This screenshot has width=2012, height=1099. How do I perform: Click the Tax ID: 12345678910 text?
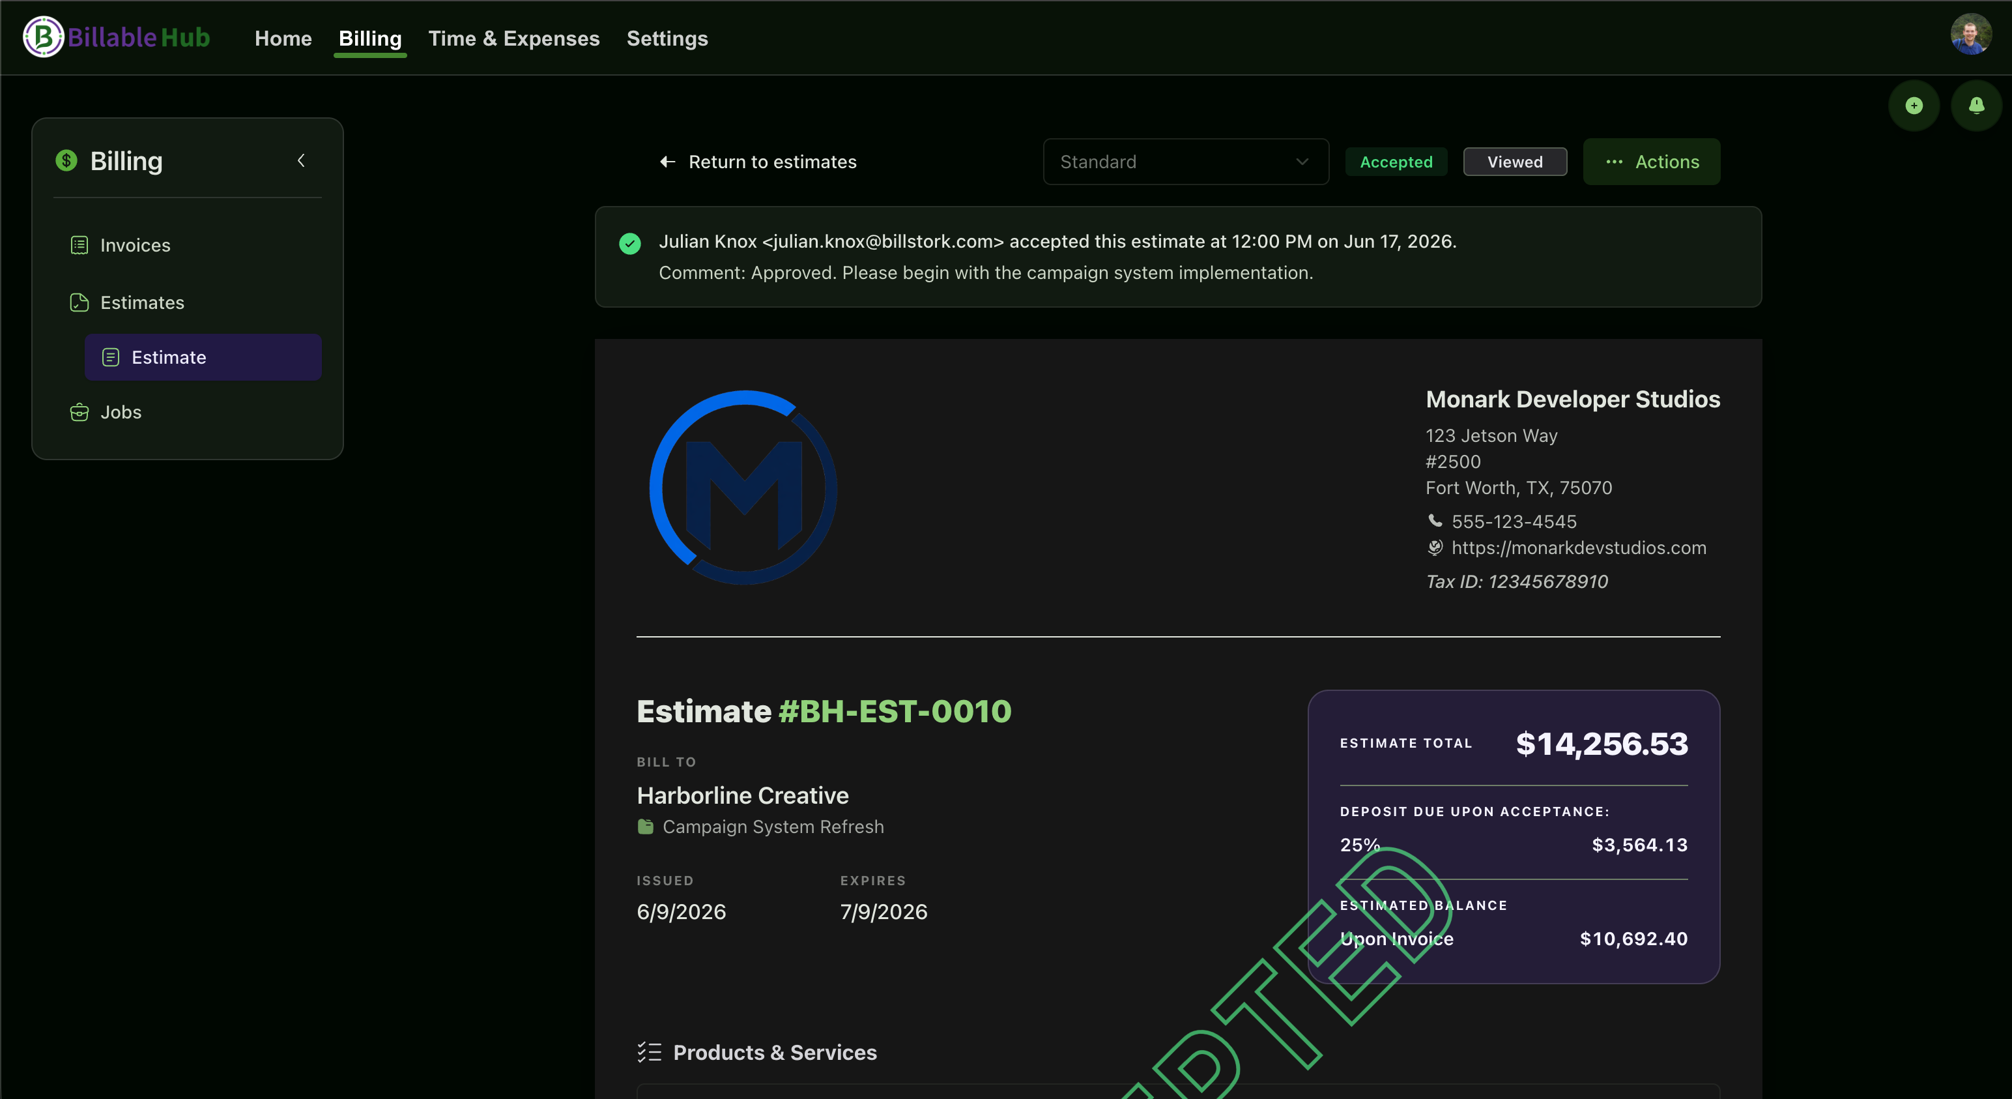coord(1516,581)
